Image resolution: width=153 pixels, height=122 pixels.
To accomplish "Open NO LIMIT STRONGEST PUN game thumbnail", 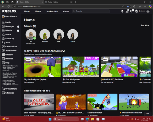I will (71, 102).
